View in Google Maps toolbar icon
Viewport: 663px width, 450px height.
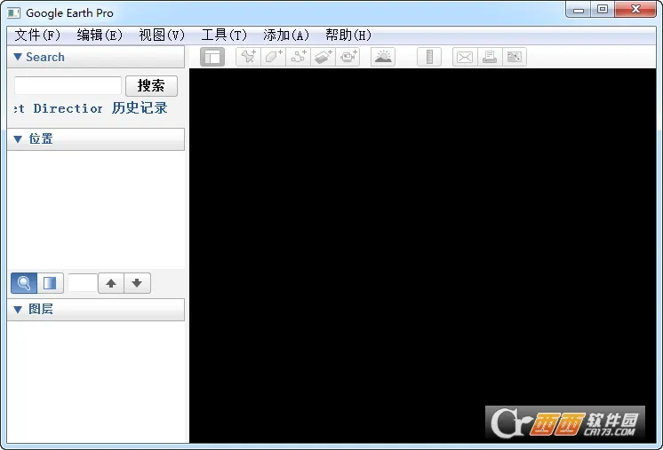[515, 57]
